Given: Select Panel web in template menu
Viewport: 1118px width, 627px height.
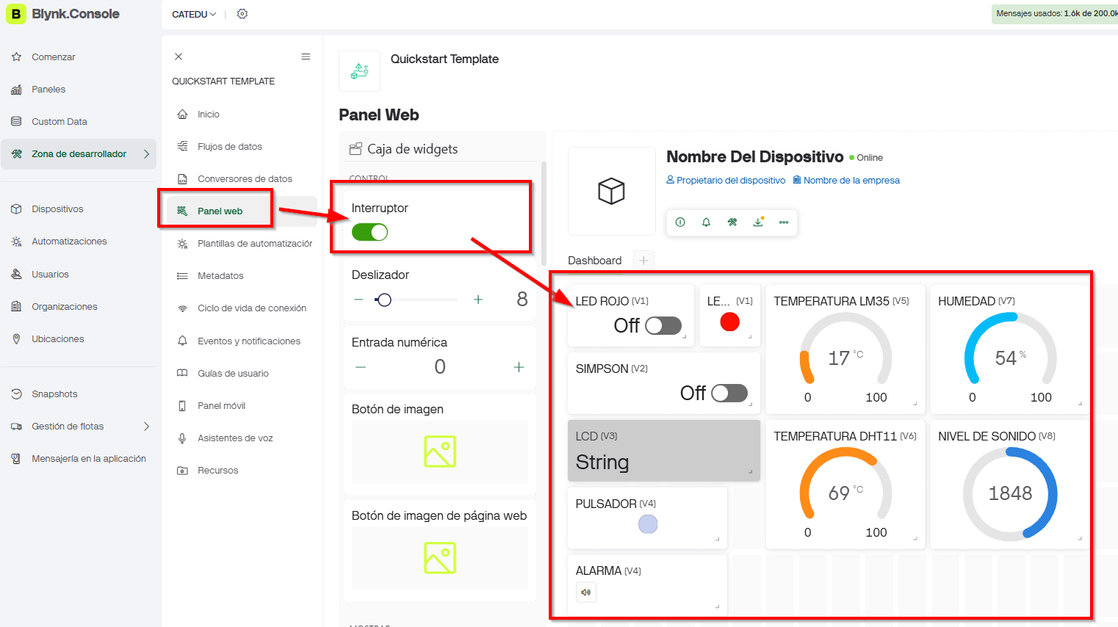Looking at the screenshot, I should tap(220, 211).
